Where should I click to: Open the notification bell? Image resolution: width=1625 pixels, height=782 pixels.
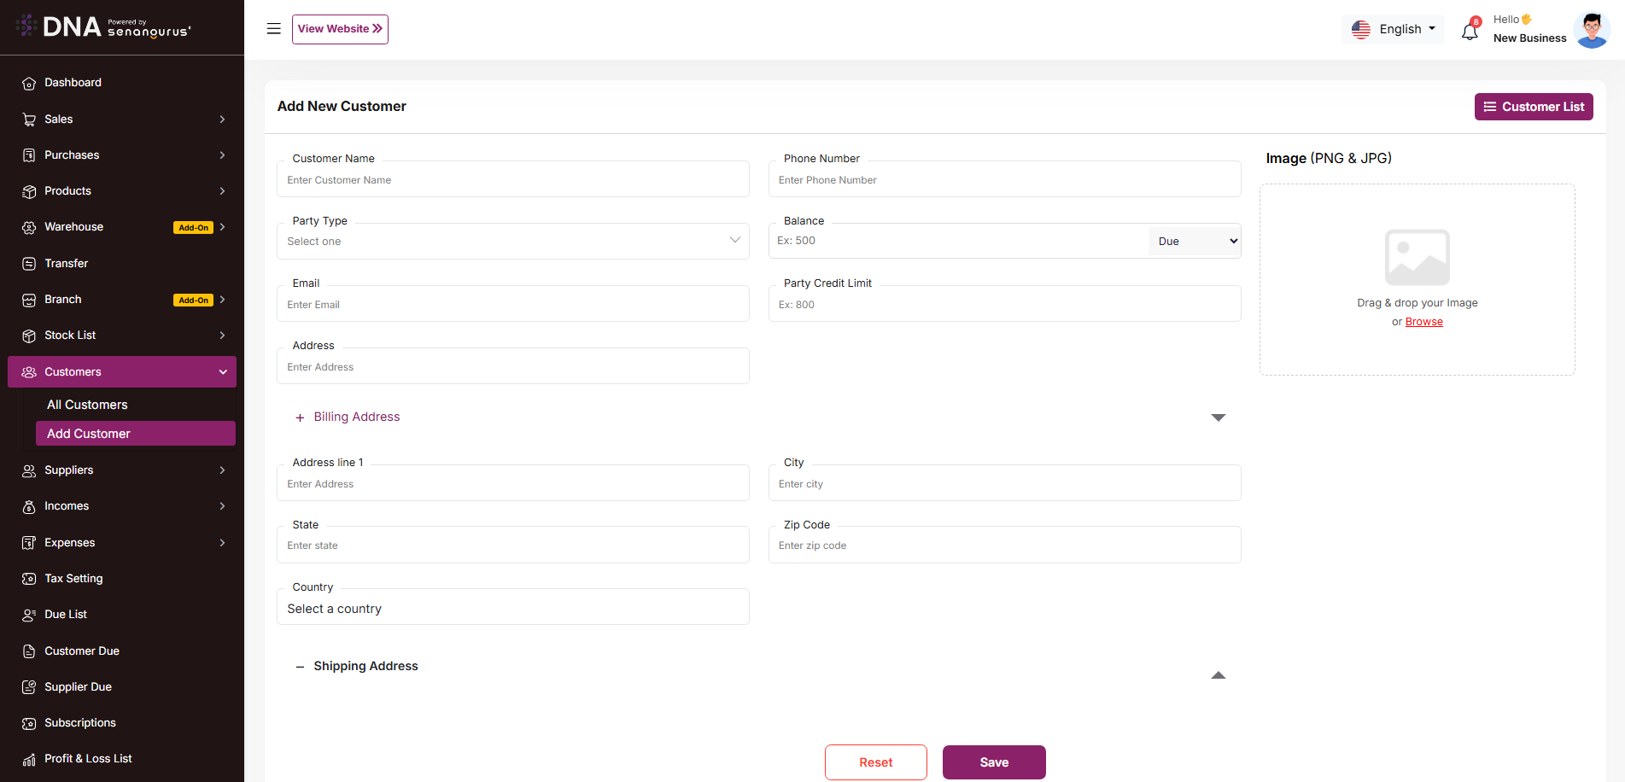click(1470, 32)
